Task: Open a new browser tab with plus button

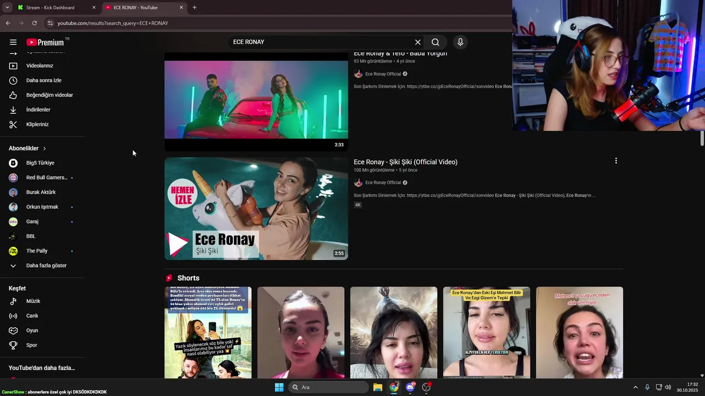Action: point(194,8)
